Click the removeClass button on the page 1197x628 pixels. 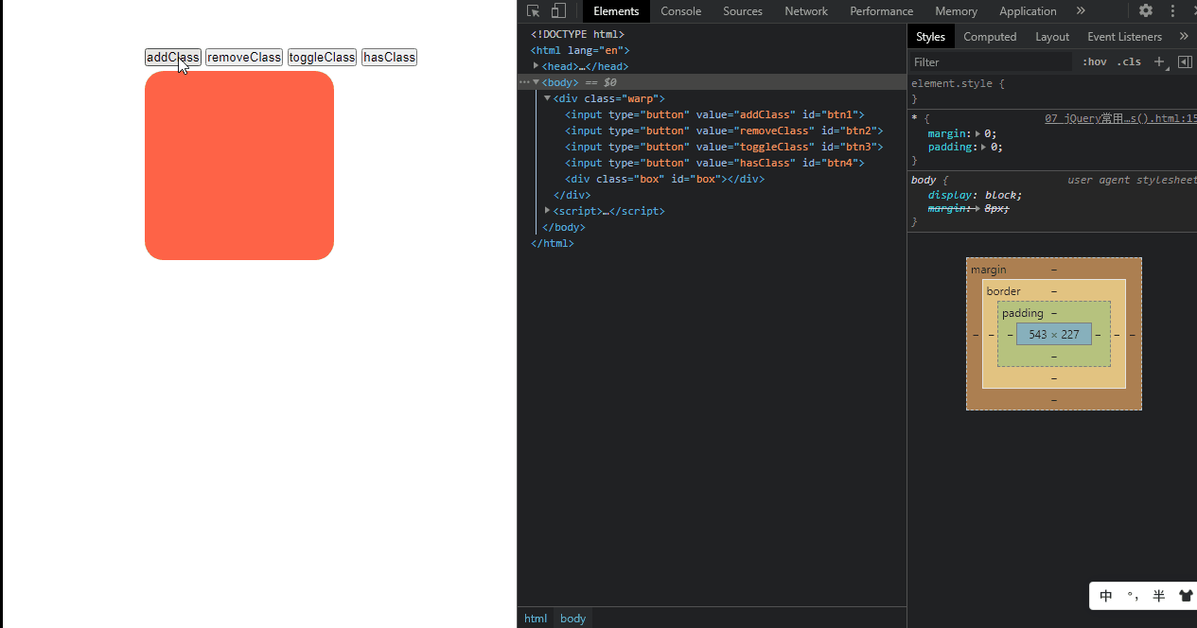[x=244, y=57]
